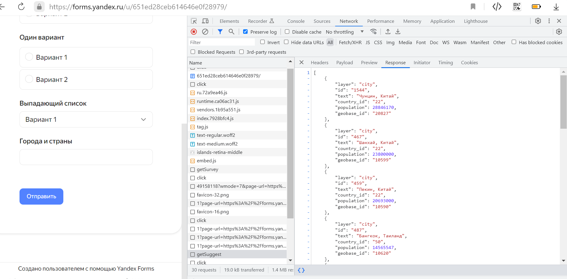Open network search magnifier
The width and height of the screenshot is (567, 279).
coord(231,32)
